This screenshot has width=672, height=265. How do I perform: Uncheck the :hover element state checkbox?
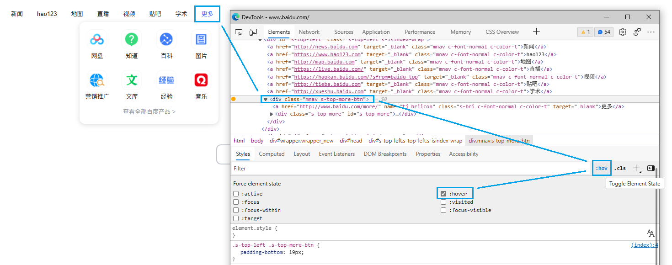443,194
